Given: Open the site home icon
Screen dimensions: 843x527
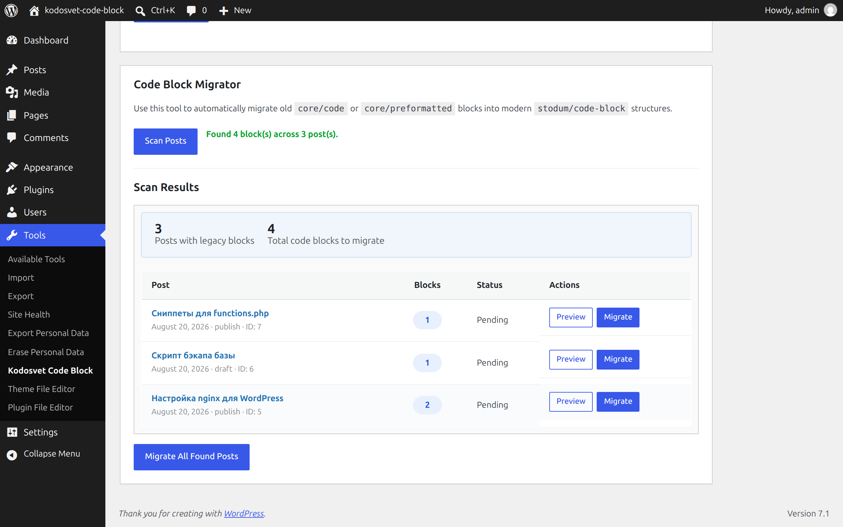Looking at the screenshot, I should [34, 11].
